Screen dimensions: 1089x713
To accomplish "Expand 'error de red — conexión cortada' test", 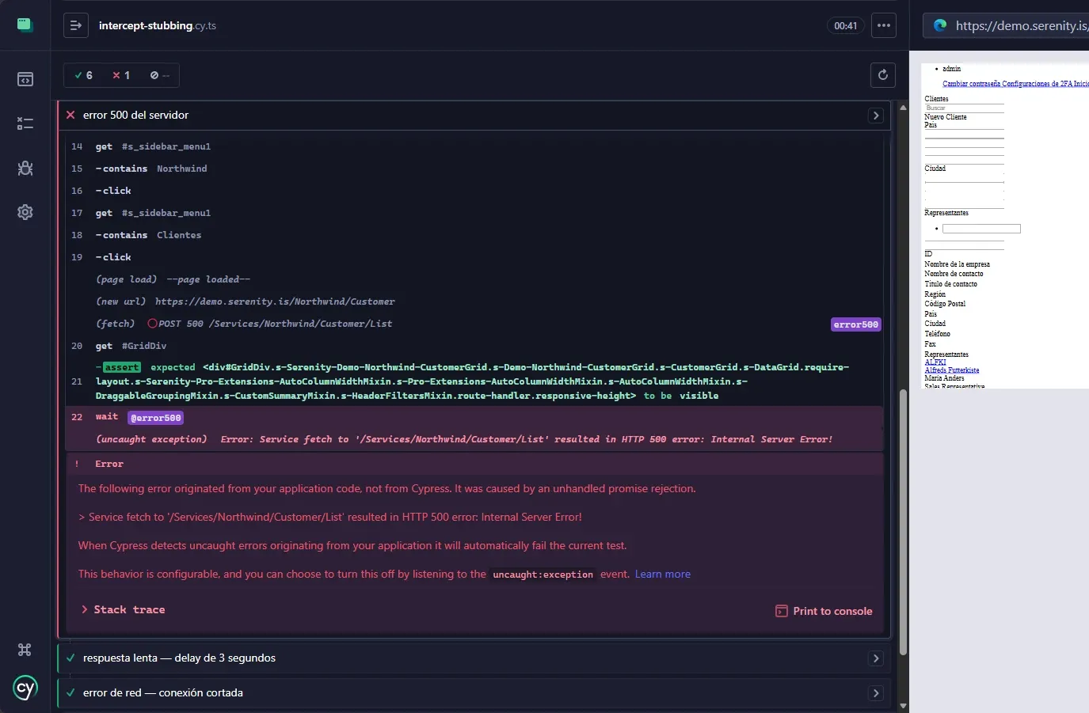I will click(x=474, y=693).
